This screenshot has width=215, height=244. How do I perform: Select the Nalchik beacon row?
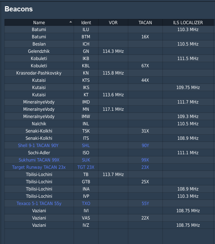click(39, 124)
